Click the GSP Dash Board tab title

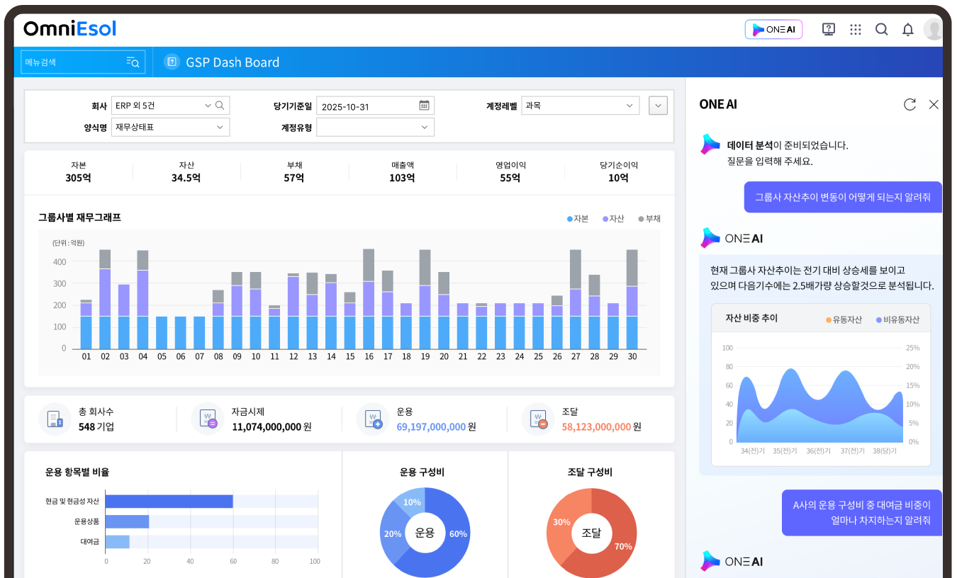click(233, 62)
